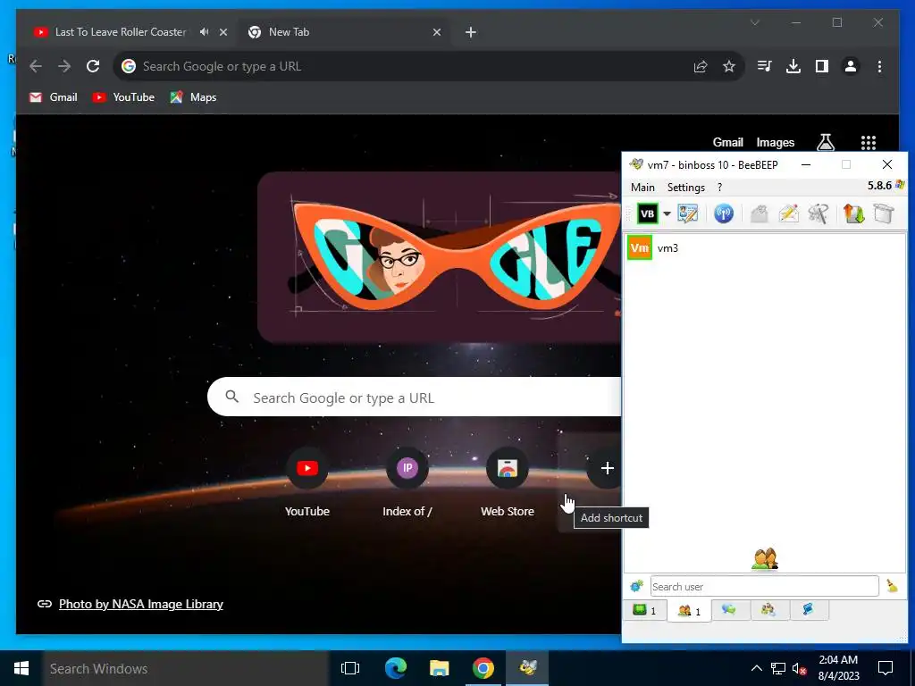Screen dimensions: 915x686
Task: Click vm3's orange Vm avatar
Action: pos(640,248)
